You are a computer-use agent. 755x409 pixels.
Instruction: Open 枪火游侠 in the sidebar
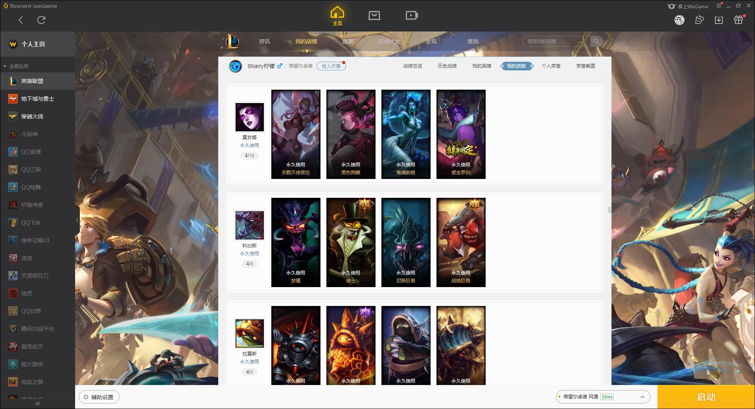click(x=37, y=364)
